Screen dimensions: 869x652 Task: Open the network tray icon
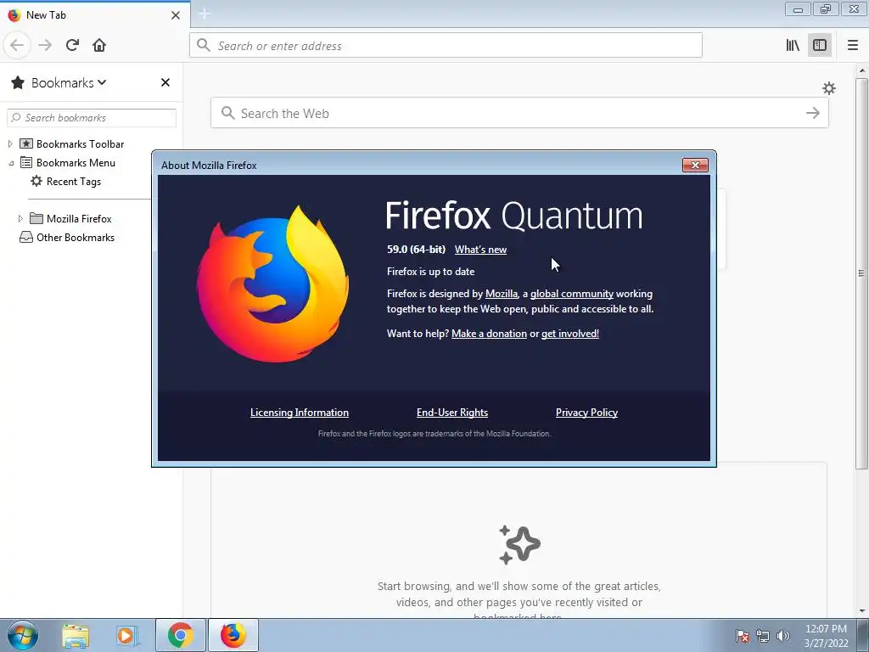[763, 636]
